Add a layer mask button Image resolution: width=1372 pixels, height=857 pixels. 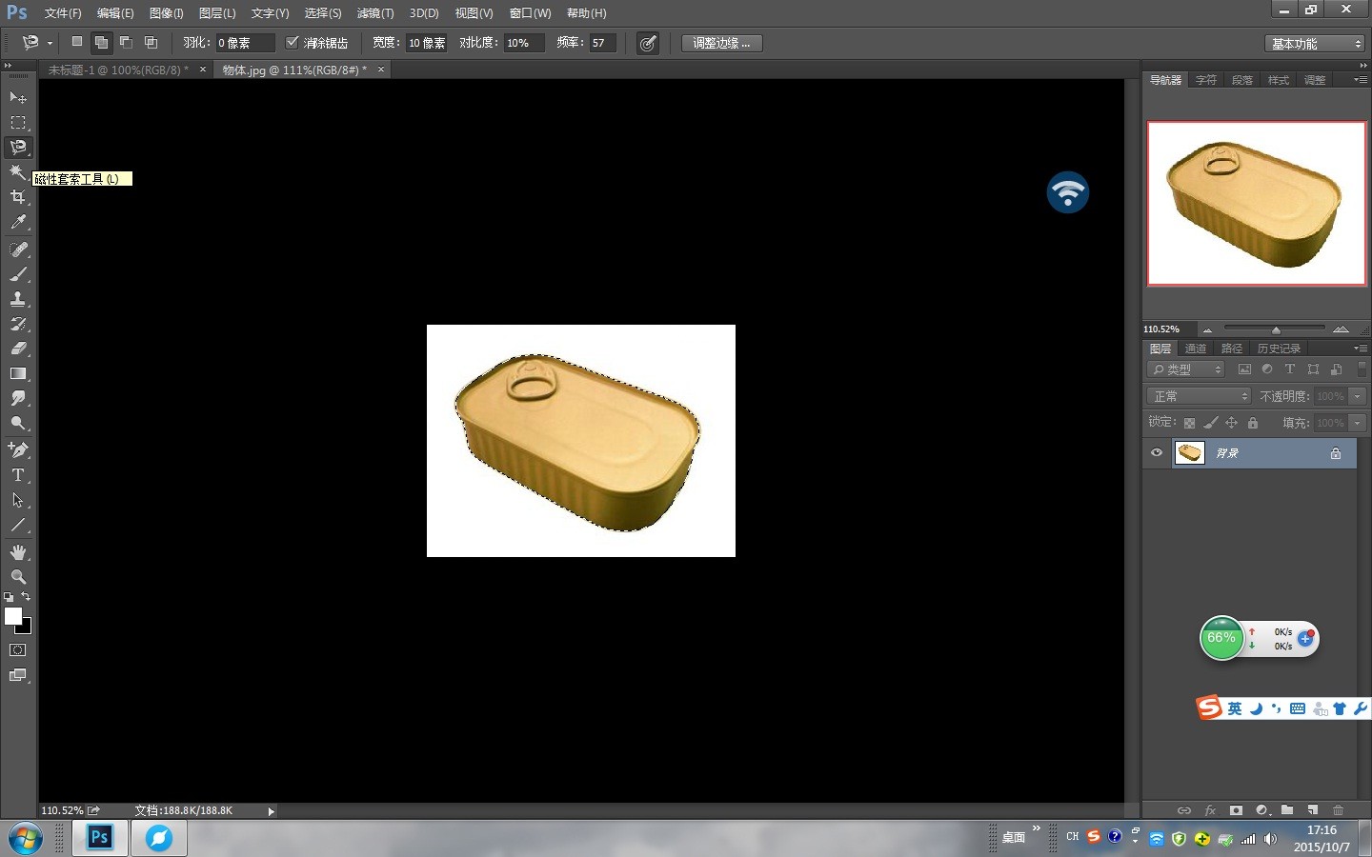tap(1236, 810)
